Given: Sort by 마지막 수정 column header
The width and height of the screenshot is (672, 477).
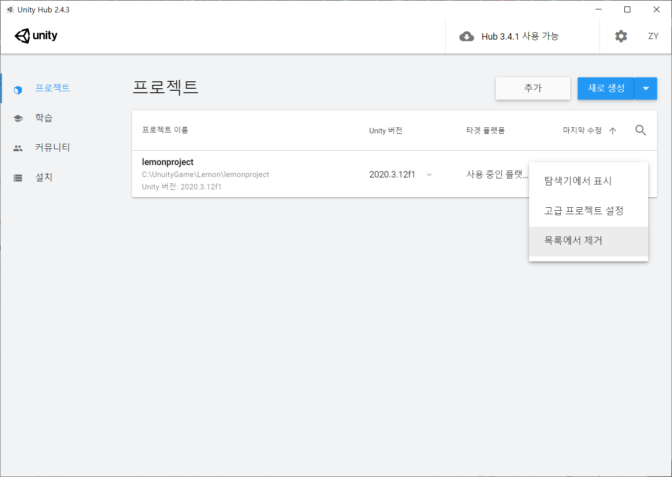Looking at the screenshot, I should click(x=582, y=130).
